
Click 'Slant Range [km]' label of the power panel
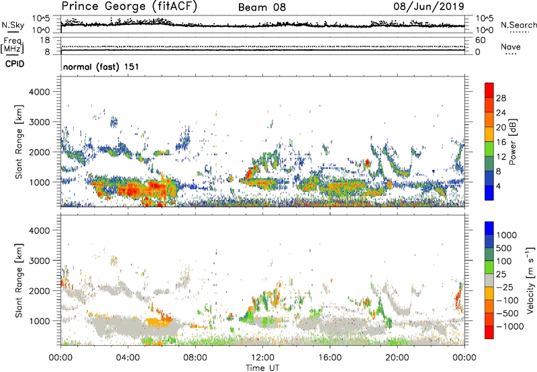click(19, 142)
